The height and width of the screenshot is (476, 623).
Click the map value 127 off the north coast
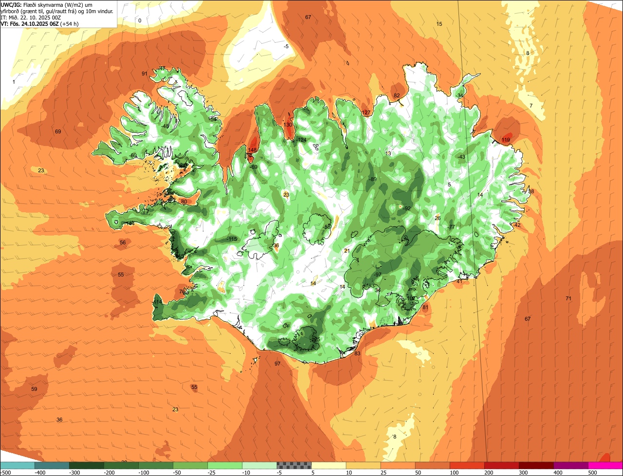click(x=366, y=113)
